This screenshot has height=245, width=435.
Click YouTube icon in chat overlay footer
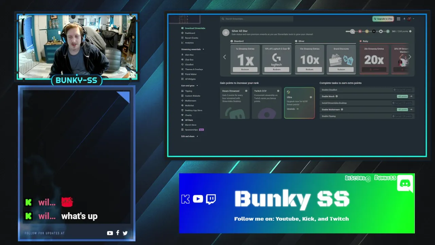[110, 233]
